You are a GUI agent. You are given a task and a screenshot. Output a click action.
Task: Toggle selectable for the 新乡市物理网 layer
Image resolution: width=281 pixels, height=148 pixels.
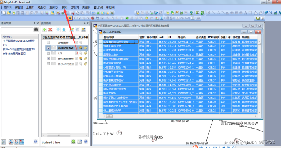coord(81,58)
